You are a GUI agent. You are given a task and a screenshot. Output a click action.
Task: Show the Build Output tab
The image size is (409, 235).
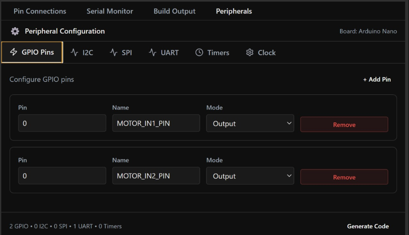pyautogui.click(x=175, y=11)
